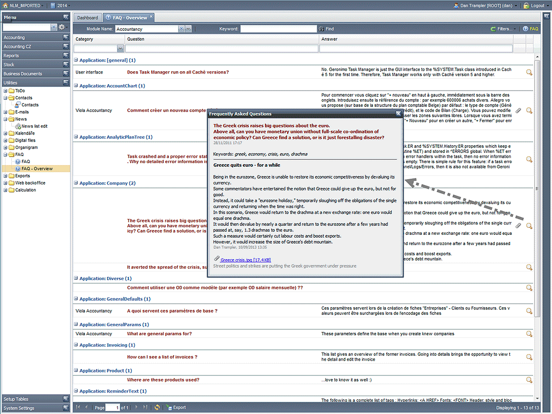This screenshot has width=552, height=414.
Task: Collapse the 'Application: Company (2)' group
Action: click(x=76, y=183)
